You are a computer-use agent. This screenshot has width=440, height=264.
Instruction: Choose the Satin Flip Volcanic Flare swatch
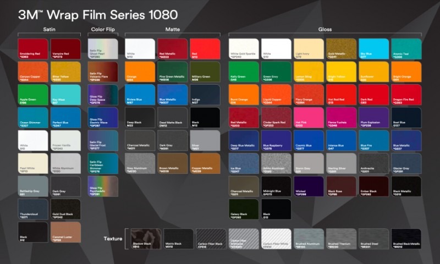(103, 71)
